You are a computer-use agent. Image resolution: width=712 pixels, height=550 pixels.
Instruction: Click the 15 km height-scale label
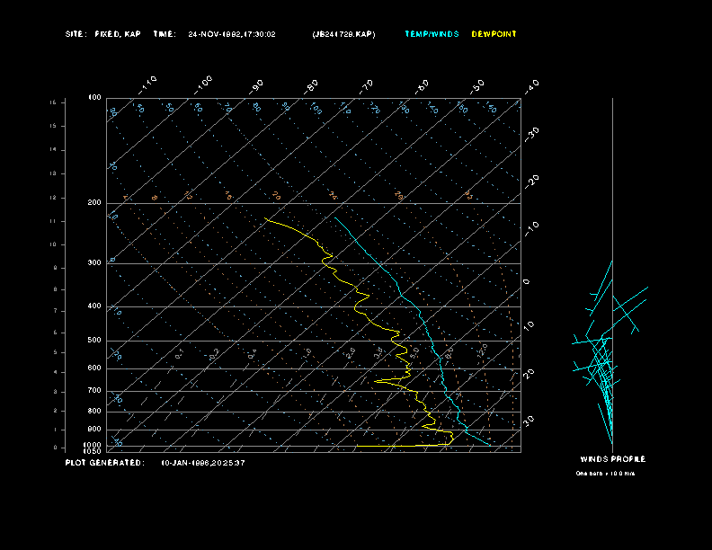(54, 126)
